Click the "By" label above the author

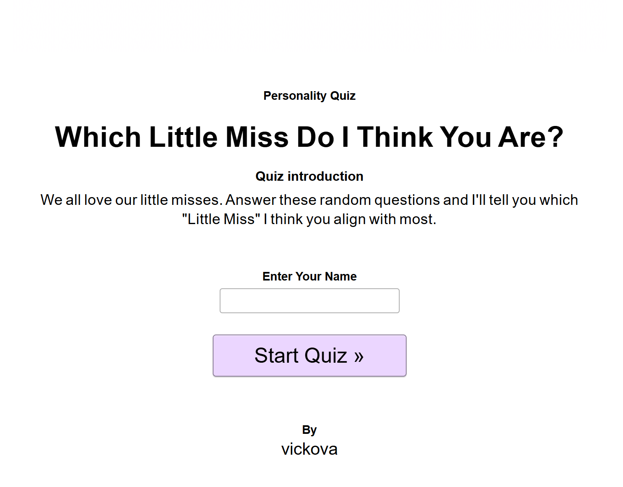(x=309, y=430)
